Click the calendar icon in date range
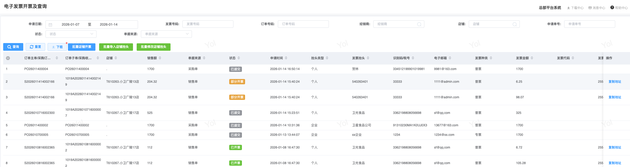The height and width of the screenshot is (167, 630). coord(50,25)
